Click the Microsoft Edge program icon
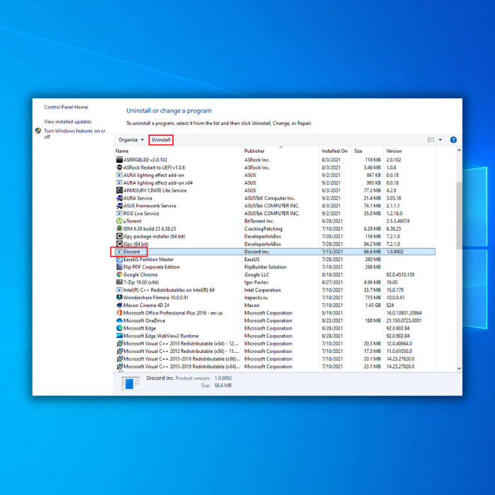This screenshot has width=495, height=495. click(x=119, y=328)
